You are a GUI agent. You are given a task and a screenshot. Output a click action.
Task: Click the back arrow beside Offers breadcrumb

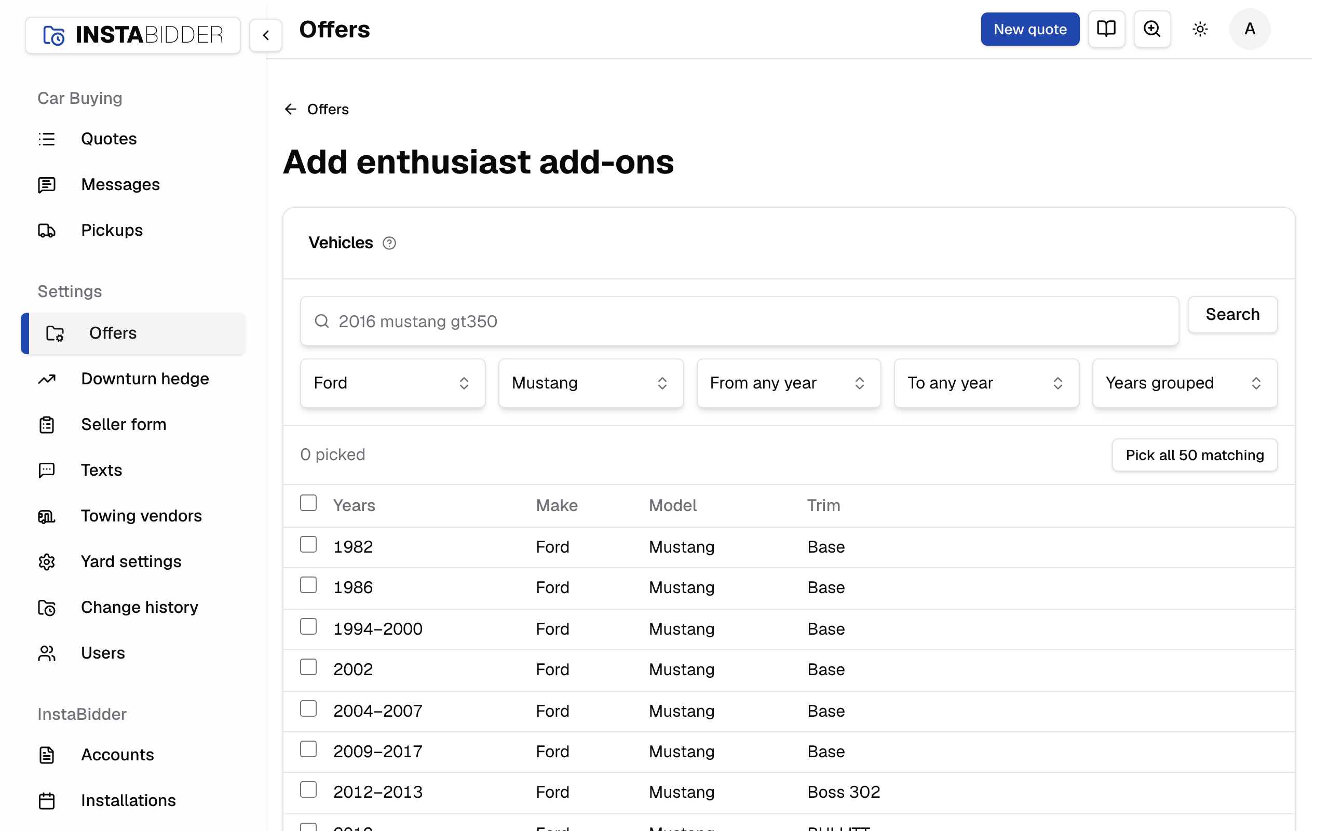pos(291,110)
